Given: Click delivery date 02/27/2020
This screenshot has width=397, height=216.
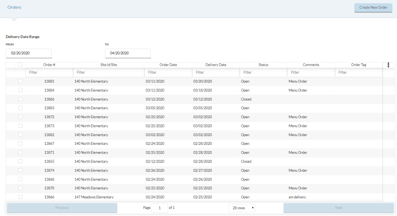Looking at the screenshot, I should tap(203, 170).
